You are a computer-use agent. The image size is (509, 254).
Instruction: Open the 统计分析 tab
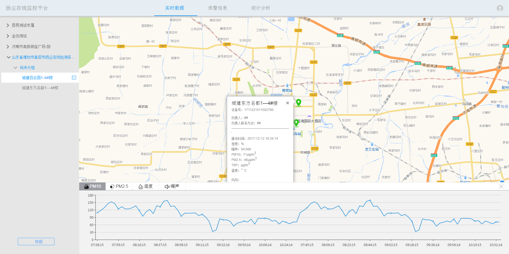(260, 8)
